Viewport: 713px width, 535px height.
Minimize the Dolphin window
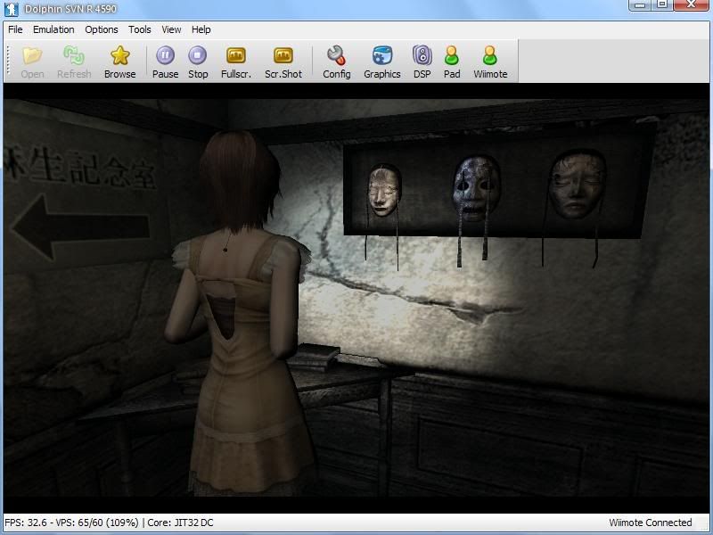click(640, 5)
